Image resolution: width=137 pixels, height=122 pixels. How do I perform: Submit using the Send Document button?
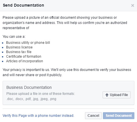[119, 116]
